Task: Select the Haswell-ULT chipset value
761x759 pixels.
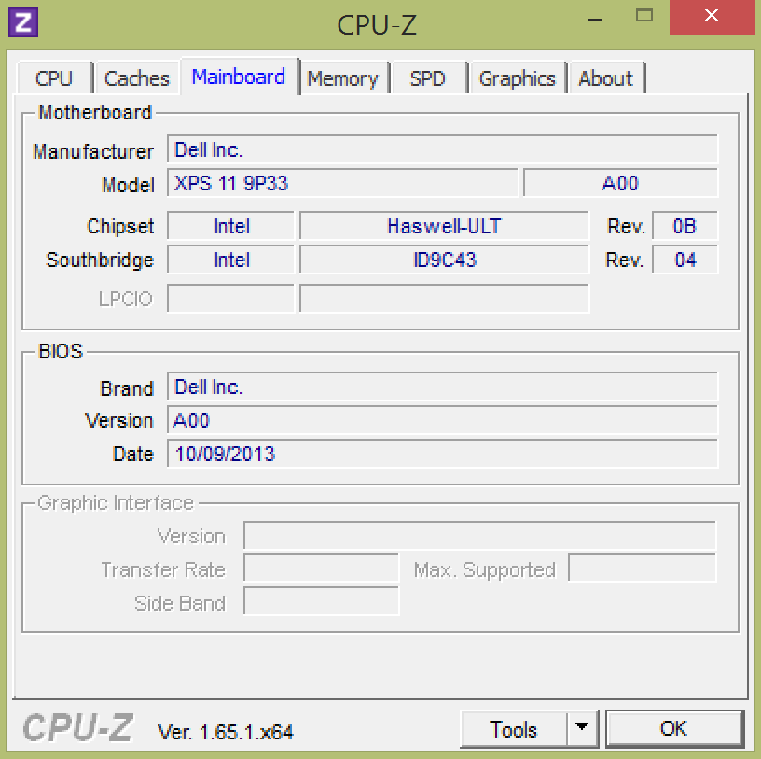Action: point(444,226)
